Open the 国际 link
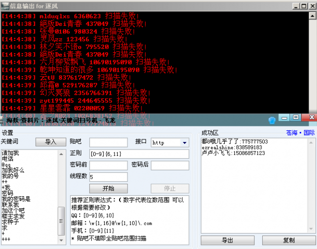Screen dimensions: 317x249 coord(309,133)
